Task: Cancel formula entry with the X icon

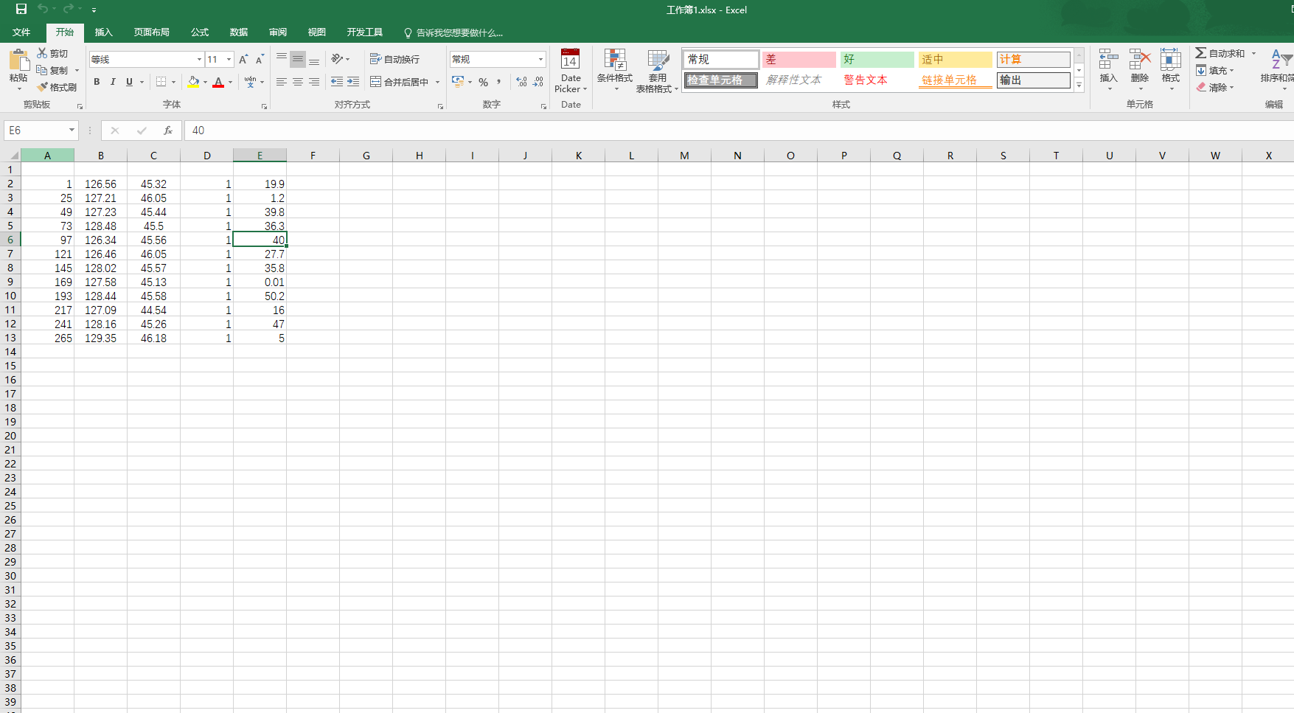Action: click(115, 131)
